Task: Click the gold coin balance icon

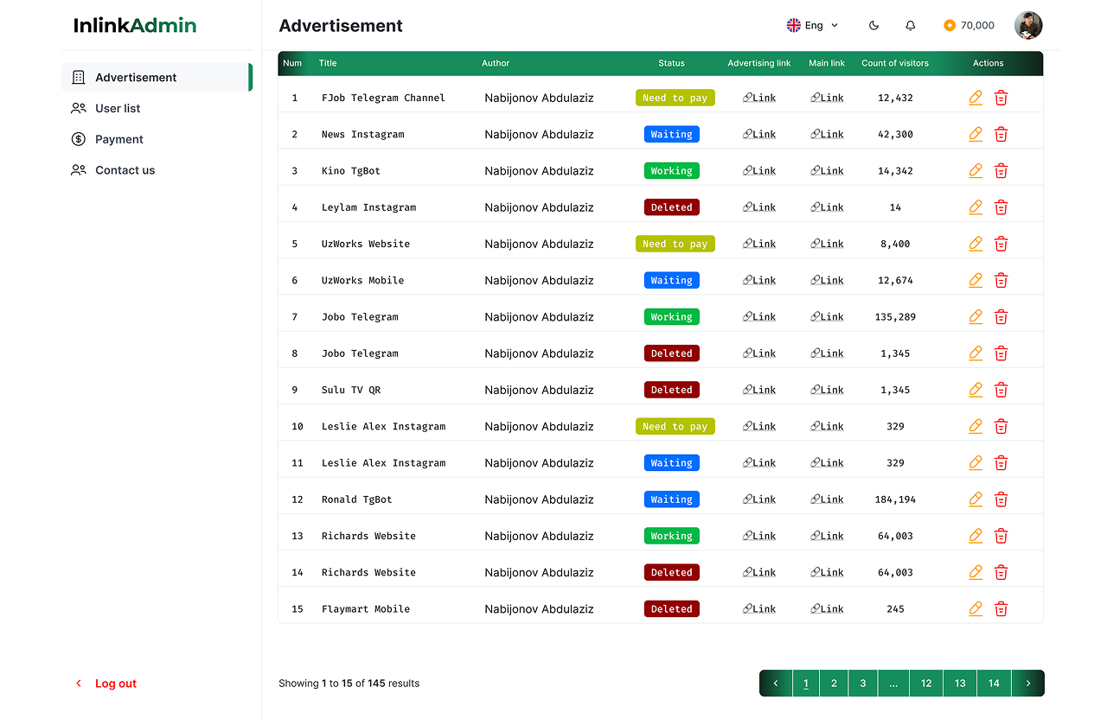Action: point(950,26)
